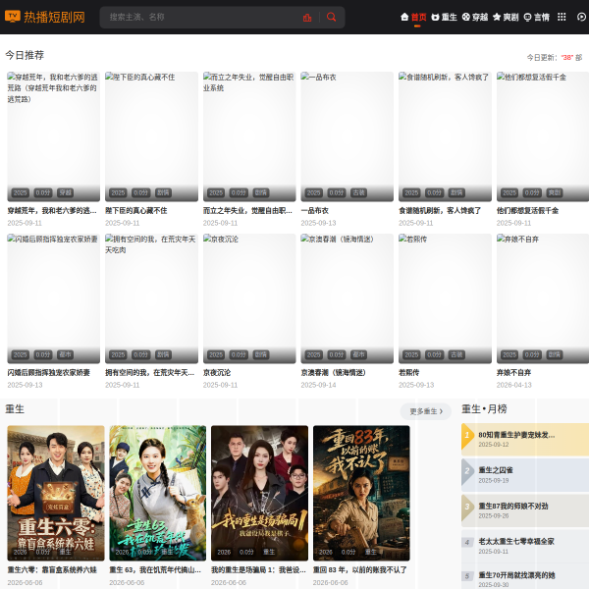Click the 重生 • 月榜 ranking heading
Viewport: 589px width, 589px height.
[484, 408]
